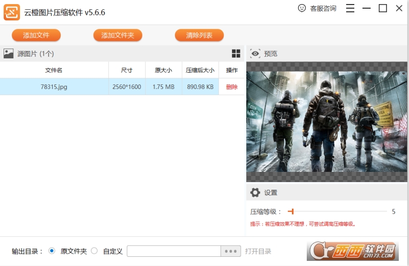Click 添加文件 button
Image resolution: width=409 pixels, height=266 pixels.
click(36, 35)
